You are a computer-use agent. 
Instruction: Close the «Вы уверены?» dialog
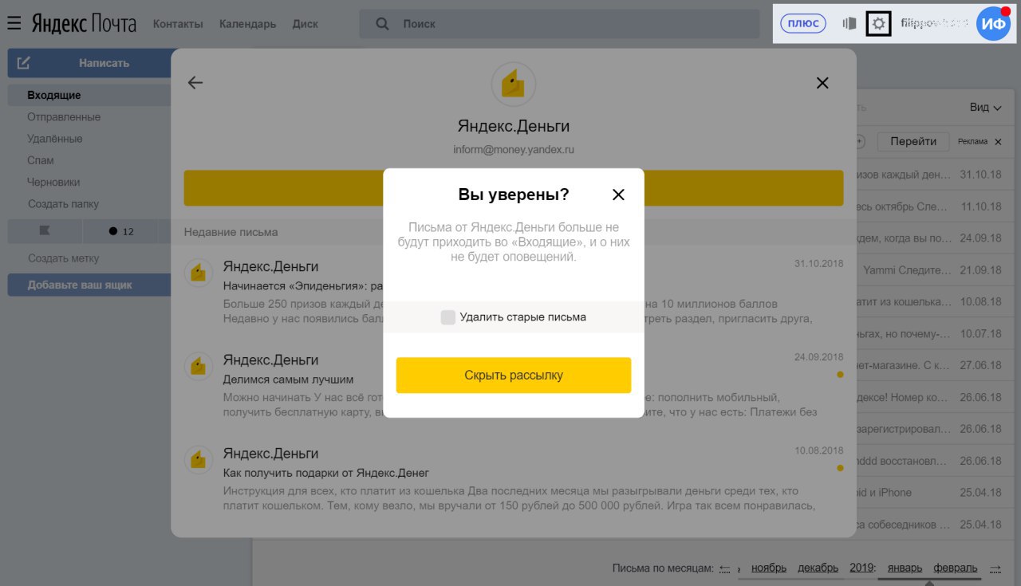coord(618,195)
